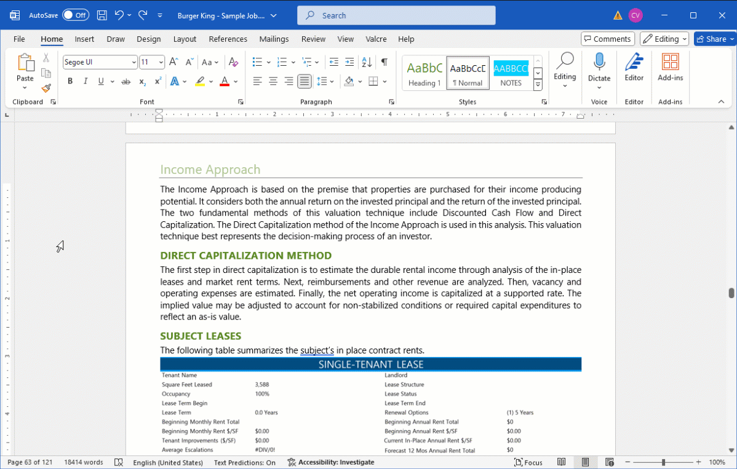Viewport: 737px width, 469px height.
Task: Toggle Justify alignment
Action: pyautogui.click(x=305, y=81)
